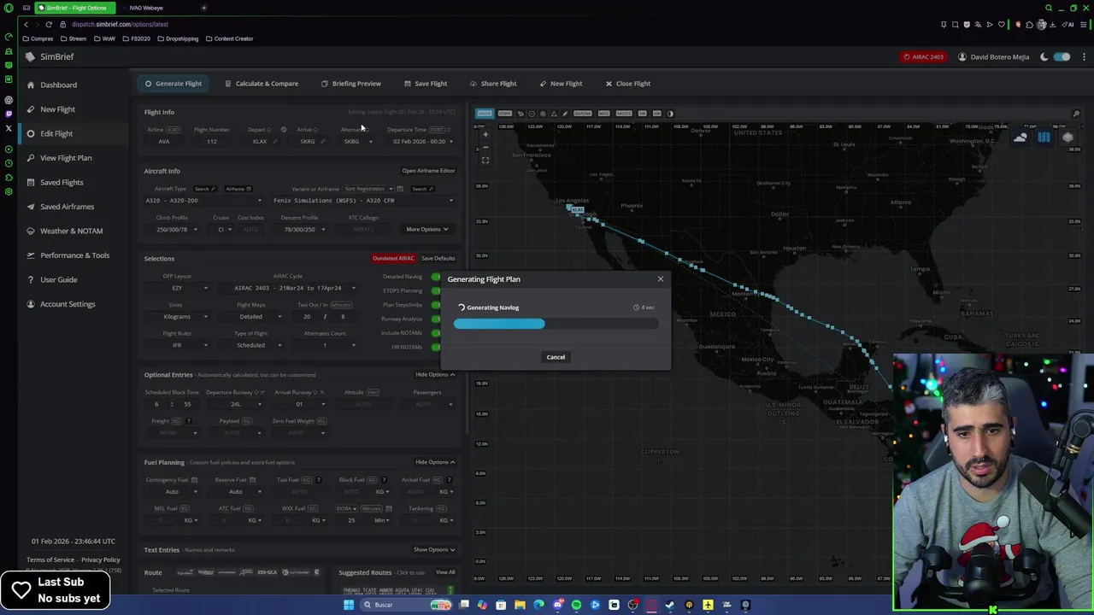
Task: Toggle map fullscreen view
Action: (x=485, y=161)
